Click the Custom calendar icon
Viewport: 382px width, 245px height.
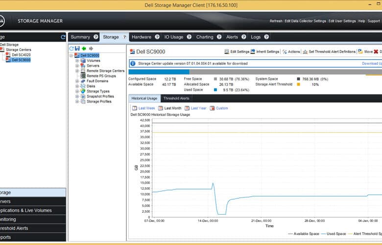pos(212,108)
